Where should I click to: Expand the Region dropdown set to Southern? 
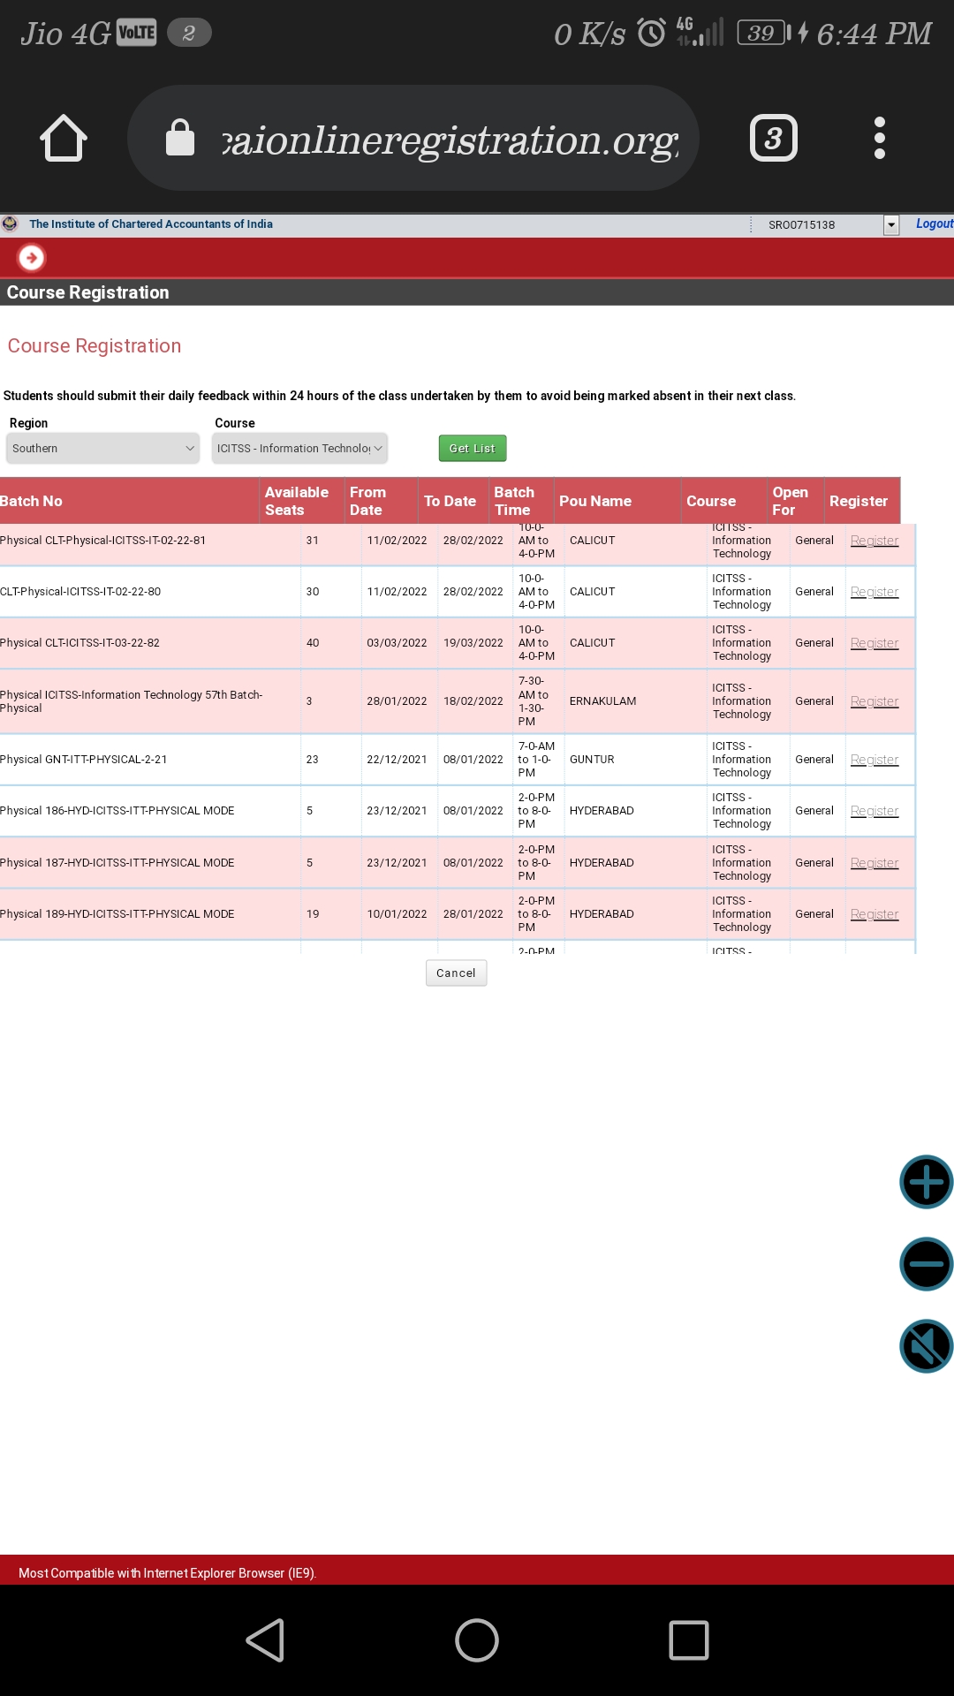102,449
